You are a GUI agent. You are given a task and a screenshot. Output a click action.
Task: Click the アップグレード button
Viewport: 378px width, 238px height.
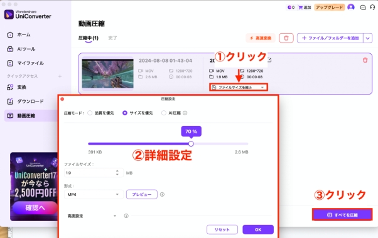click(329, 8)
